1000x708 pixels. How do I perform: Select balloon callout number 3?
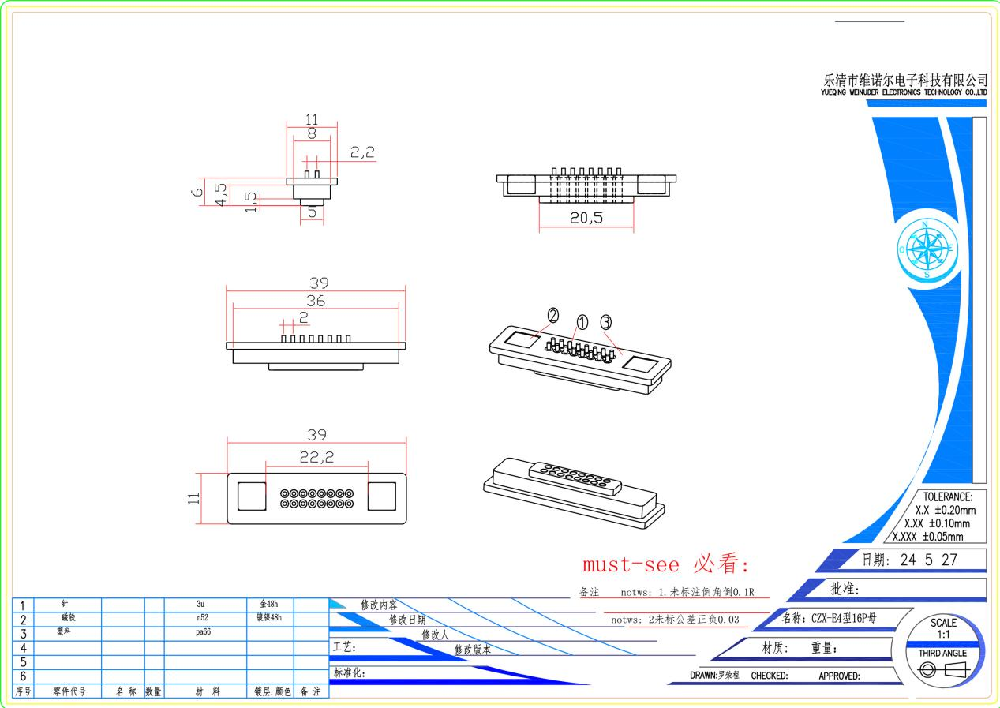(x=606, y=322)
